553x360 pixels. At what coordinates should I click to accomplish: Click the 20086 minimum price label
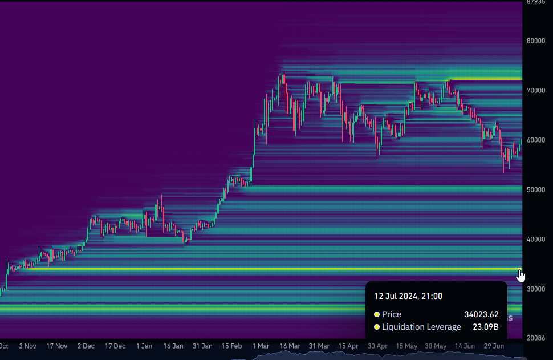tap(536, 338)
